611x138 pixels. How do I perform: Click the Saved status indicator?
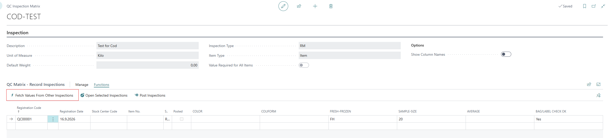(565, 6)
